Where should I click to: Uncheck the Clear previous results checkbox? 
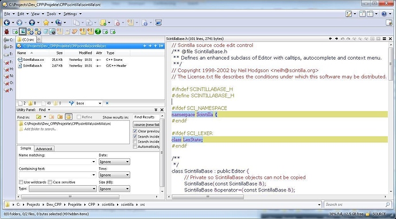135,131
